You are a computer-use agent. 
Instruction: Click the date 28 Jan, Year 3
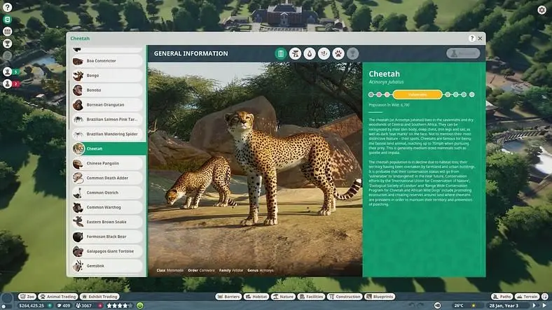click(x=504, y=306)
